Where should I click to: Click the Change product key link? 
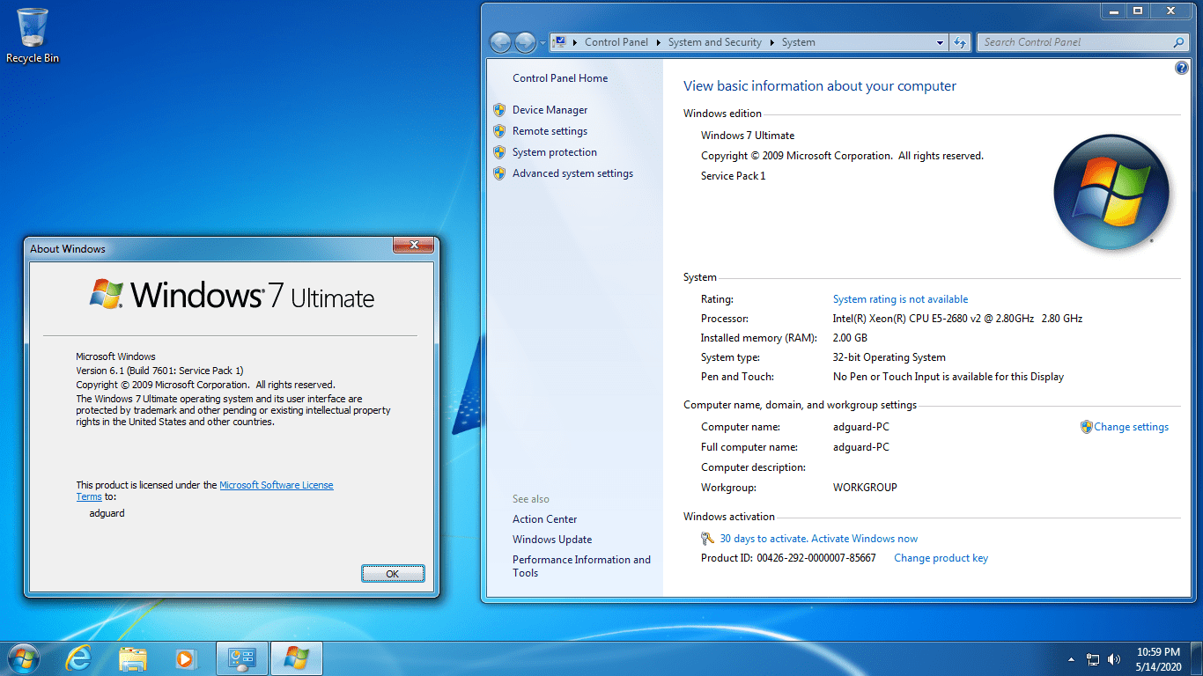pyautogui.click(x=941, y=558)
